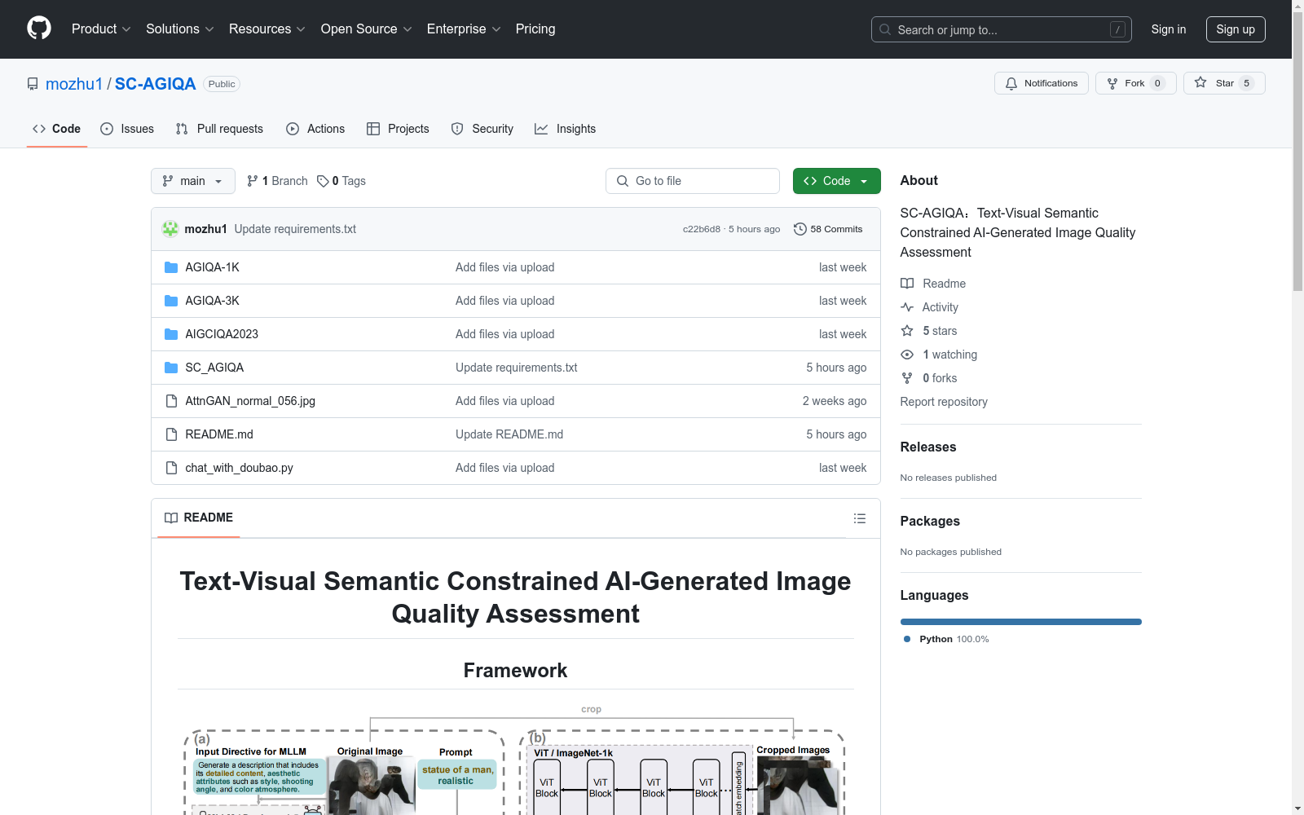Click the Notifications bell button
Image resolution: width=1304 pixels, height=815 pixels.
1041,83
